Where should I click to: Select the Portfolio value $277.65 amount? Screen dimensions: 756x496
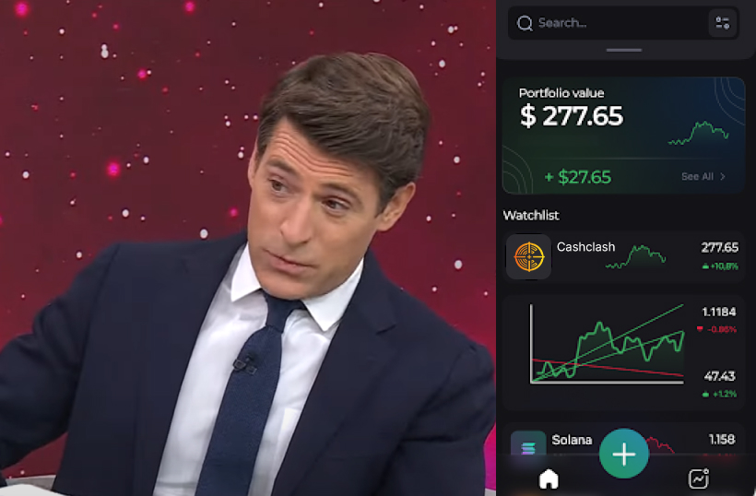point(572,116)
